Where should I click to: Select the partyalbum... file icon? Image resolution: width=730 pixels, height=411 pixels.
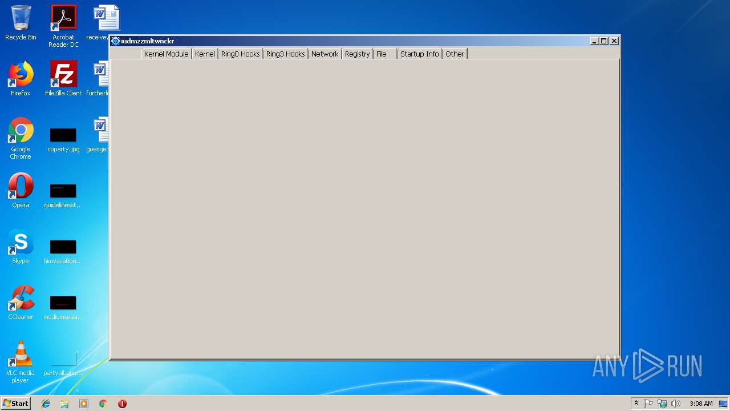pyautogui.click(x=63, y=364)
